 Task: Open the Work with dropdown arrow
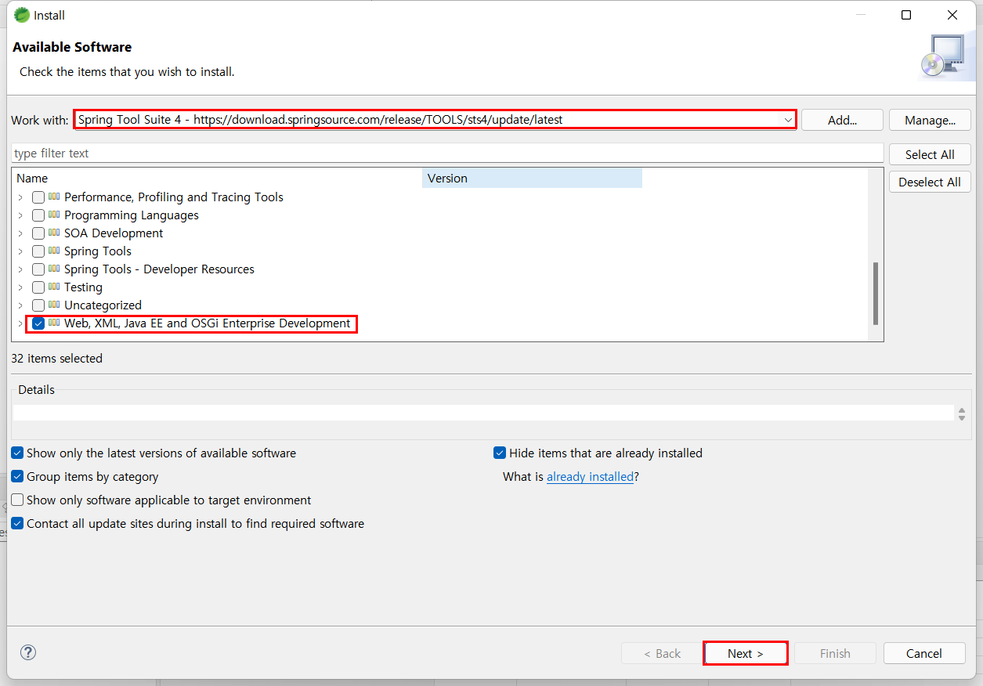(x=788, y=120)
